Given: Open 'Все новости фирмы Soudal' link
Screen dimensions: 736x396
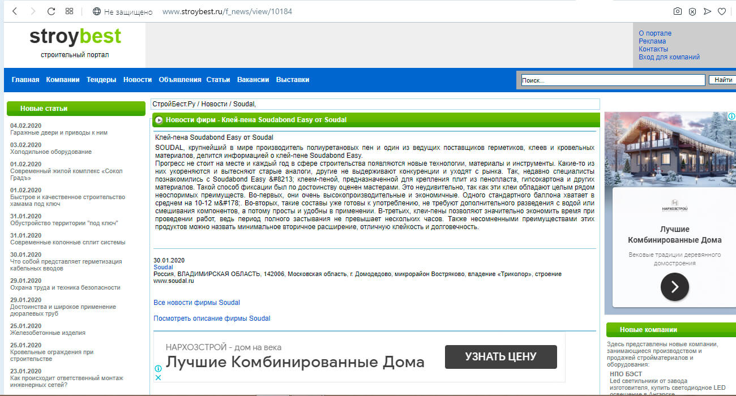Looking at the screenshot, I should (x=196, y=303).
